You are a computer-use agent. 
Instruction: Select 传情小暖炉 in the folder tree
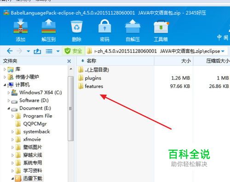coord(27,77)
